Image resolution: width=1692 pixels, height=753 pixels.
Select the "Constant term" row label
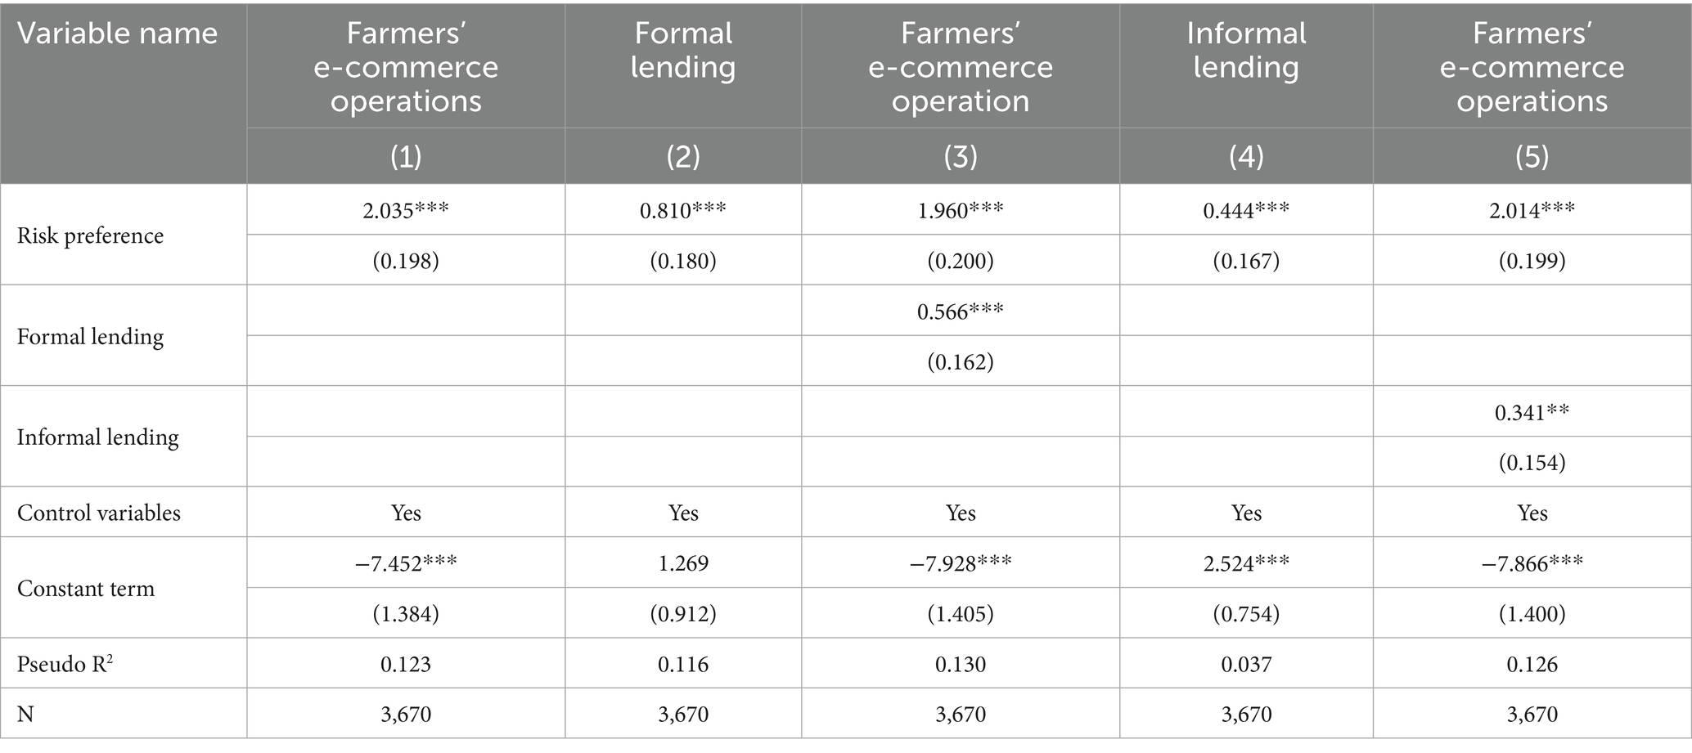(86, 589)
